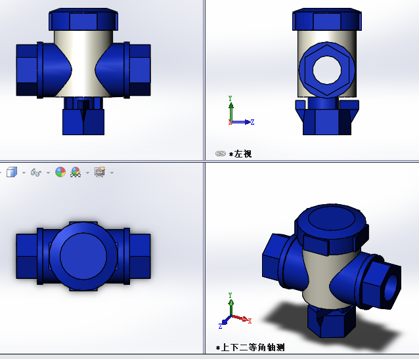Expand the Apply Scene dropdown arrow
Viewport: 419px width, 359px height.
(87, 173)
